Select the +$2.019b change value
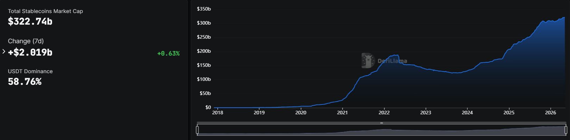Image resolution: width=570 pixels, height=140 pixels. point(30,52)
